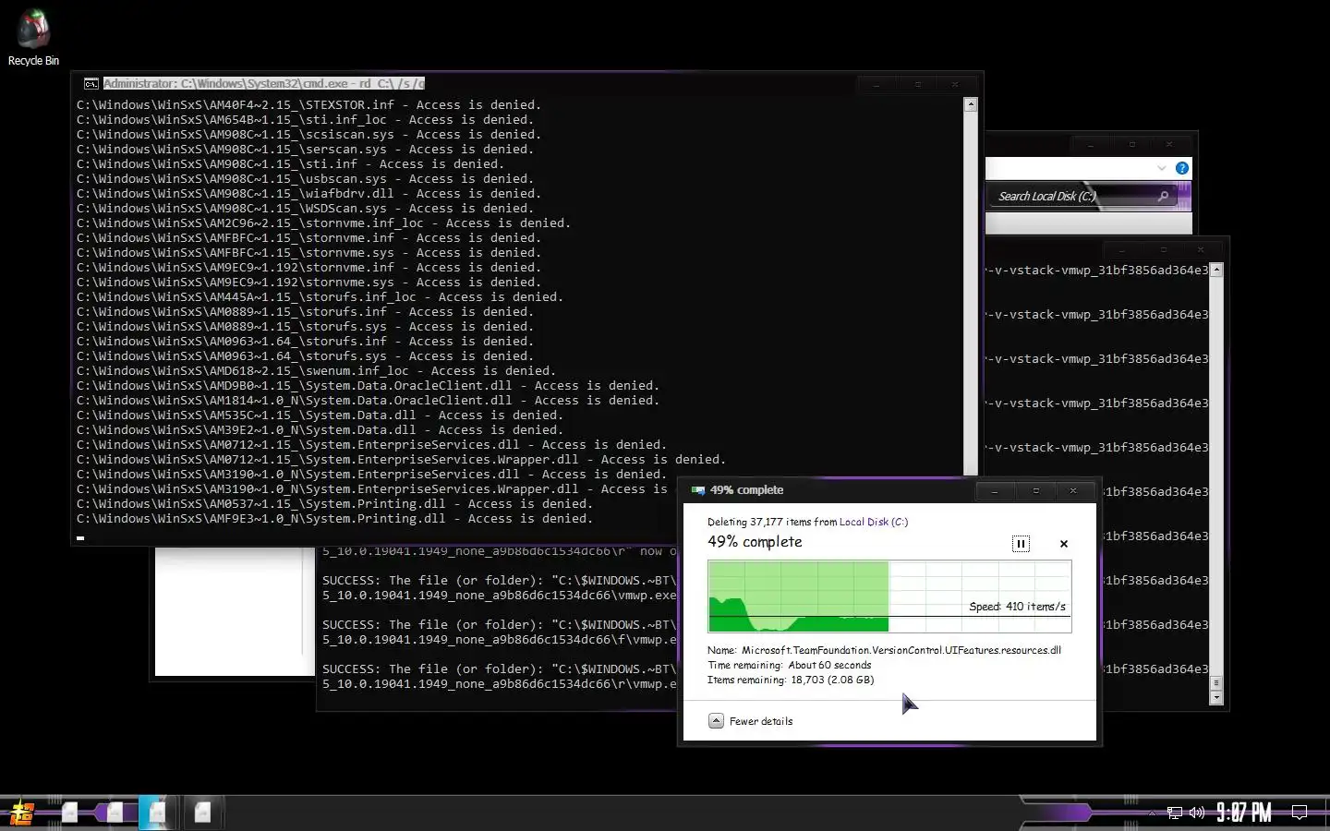Click the 49% complete dialog title icon
Viewport: 1330px width, 831px height.
[698, 490]
